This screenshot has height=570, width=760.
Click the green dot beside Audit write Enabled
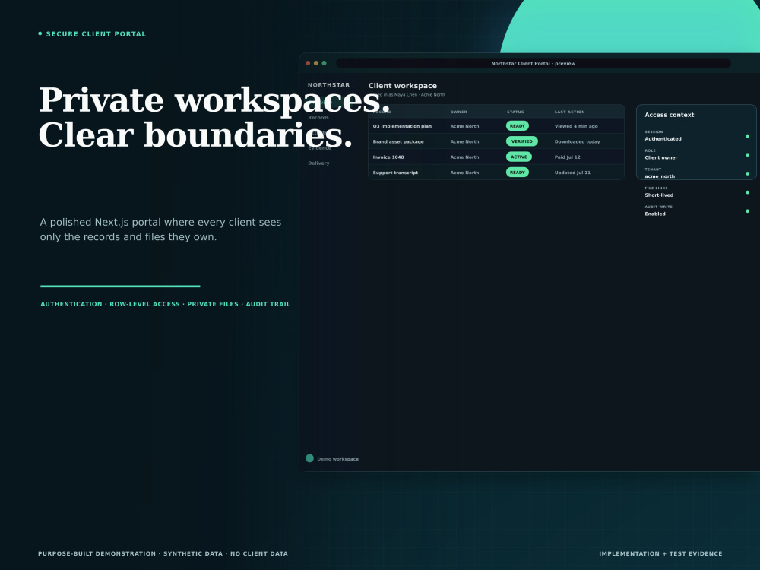[x=747, y=211]
